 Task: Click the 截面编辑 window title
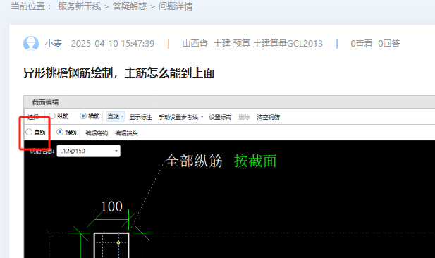(45, 102)
